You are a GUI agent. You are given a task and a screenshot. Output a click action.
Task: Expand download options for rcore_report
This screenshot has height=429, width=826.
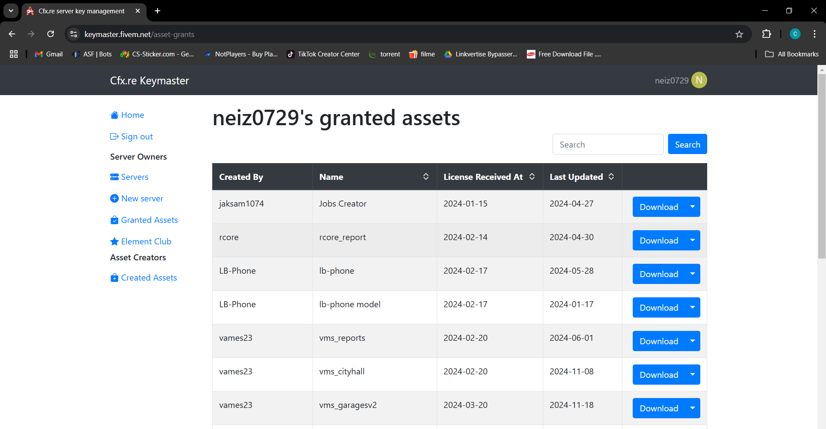pyautogui.click(x=693, y=241)
